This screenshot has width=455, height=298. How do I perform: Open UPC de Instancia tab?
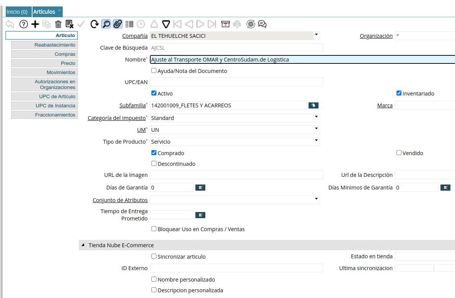click(x=44, y=106)
